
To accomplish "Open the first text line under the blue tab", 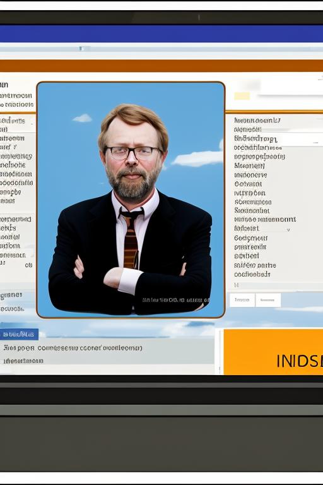I will 73,348.
